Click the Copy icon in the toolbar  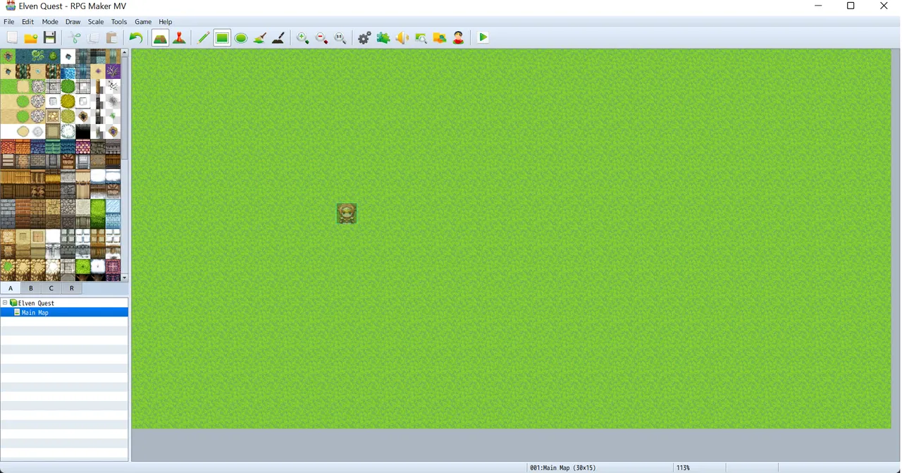coord(93,38)
